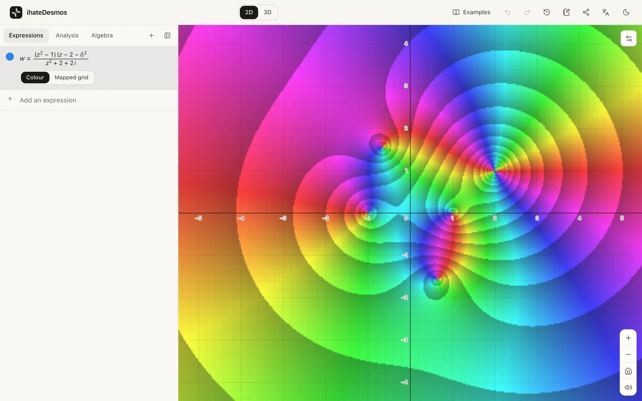Click the Add an expression field

click(x=89, y=100)
